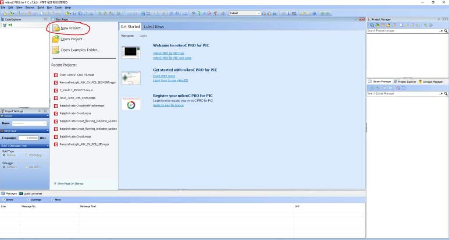The height and width of the screenshot is (240, 449).
Task: Toggle the Warnings filter checkbox
Action: [29, 200]
